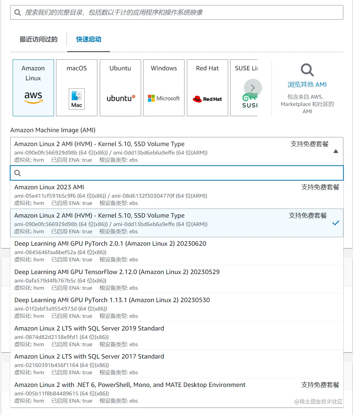The width and height of the screenshot is (353, 415).
Task: Click ami-0874d82d2138e9fd1 ID text
Action: pos(46,337)
